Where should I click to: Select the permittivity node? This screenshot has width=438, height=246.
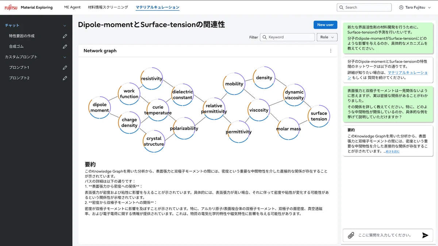point(239,132)
